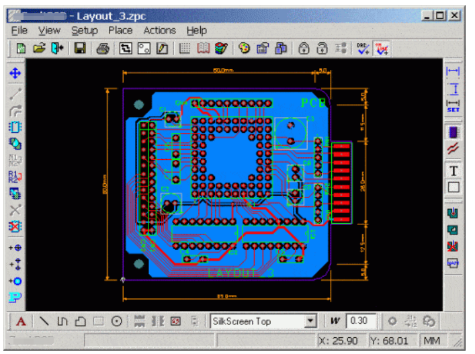Click the Print icon in toolbar
Viewport: 475px width, 354px height.
[102, 48]
